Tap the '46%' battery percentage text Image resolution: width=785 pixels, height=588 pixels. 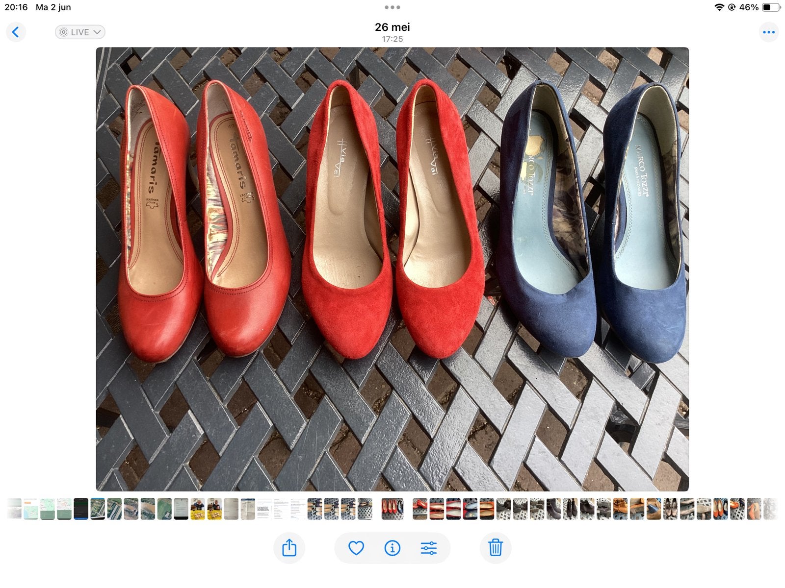pos(749,7)
